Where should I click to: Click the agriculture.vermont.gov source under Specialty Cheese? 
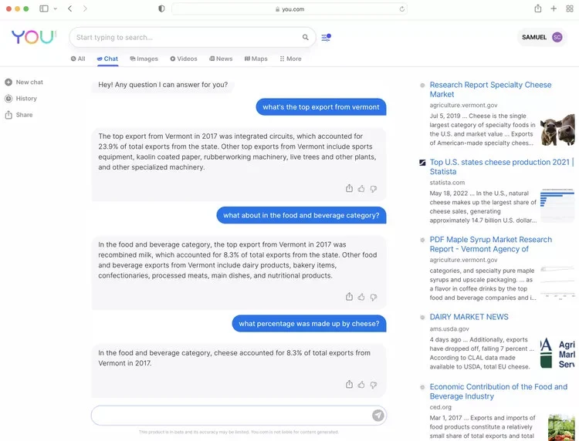pyautogui.click(x=463, y=106)
